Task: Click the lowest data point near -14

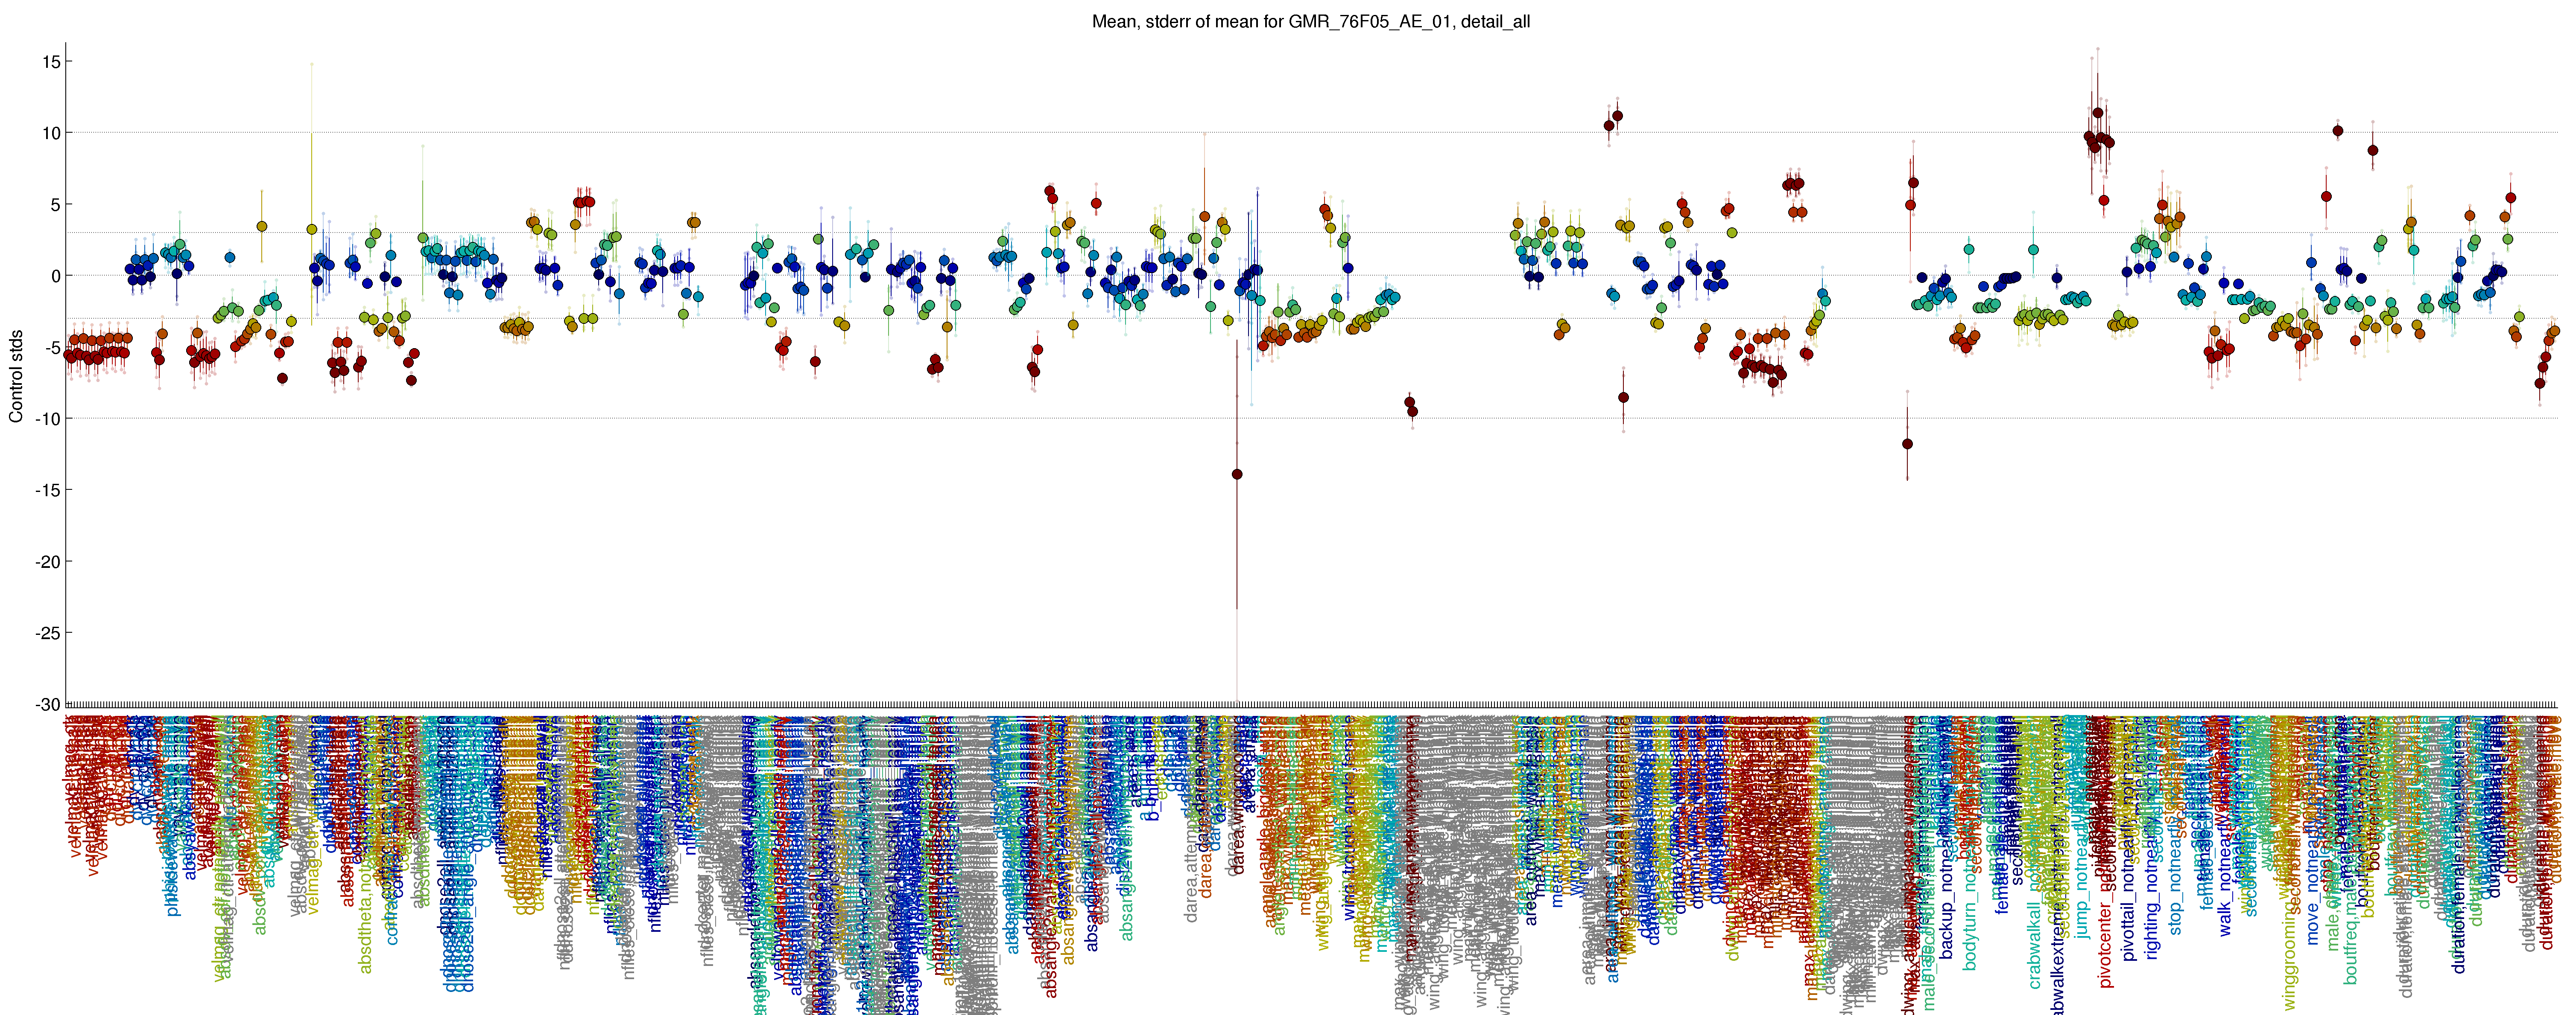Action: (1237, 474)
